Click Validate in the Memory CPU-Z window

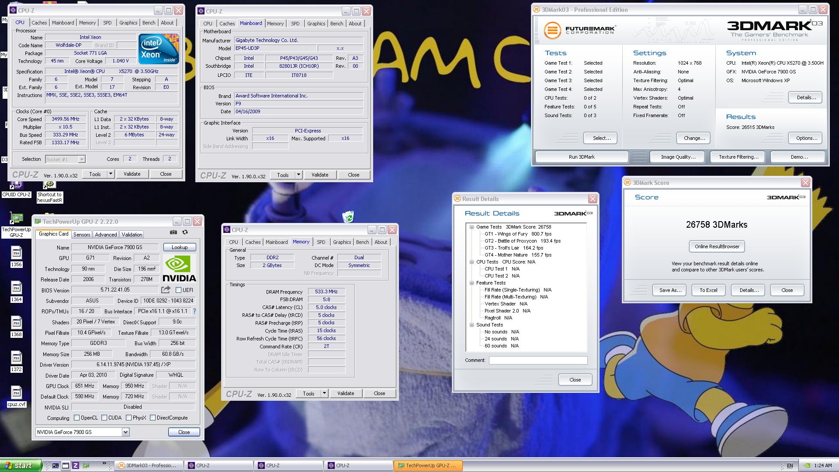tap(346, 393)
